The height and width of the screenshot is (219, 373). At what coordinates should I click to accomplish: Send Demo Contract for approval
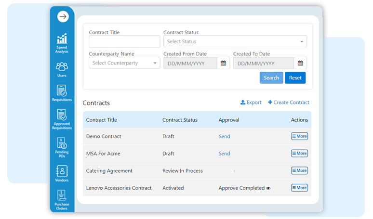pyautogui.click(x=224, y=136)
